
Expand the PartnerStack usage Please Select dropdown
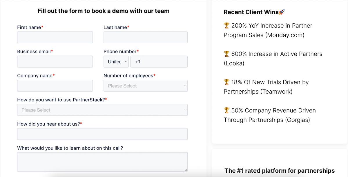tap(102, 110)
